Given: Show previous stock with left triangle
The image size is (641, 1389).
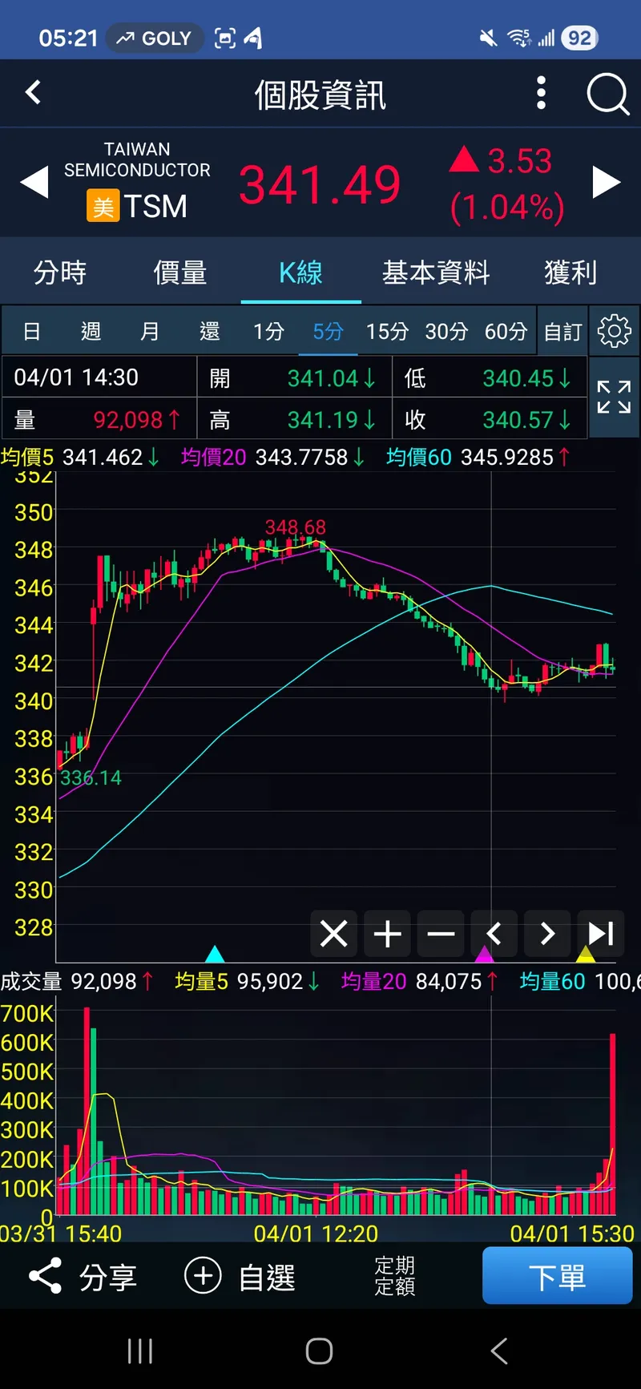Looking at the screenshot, I should coord(34,183).
